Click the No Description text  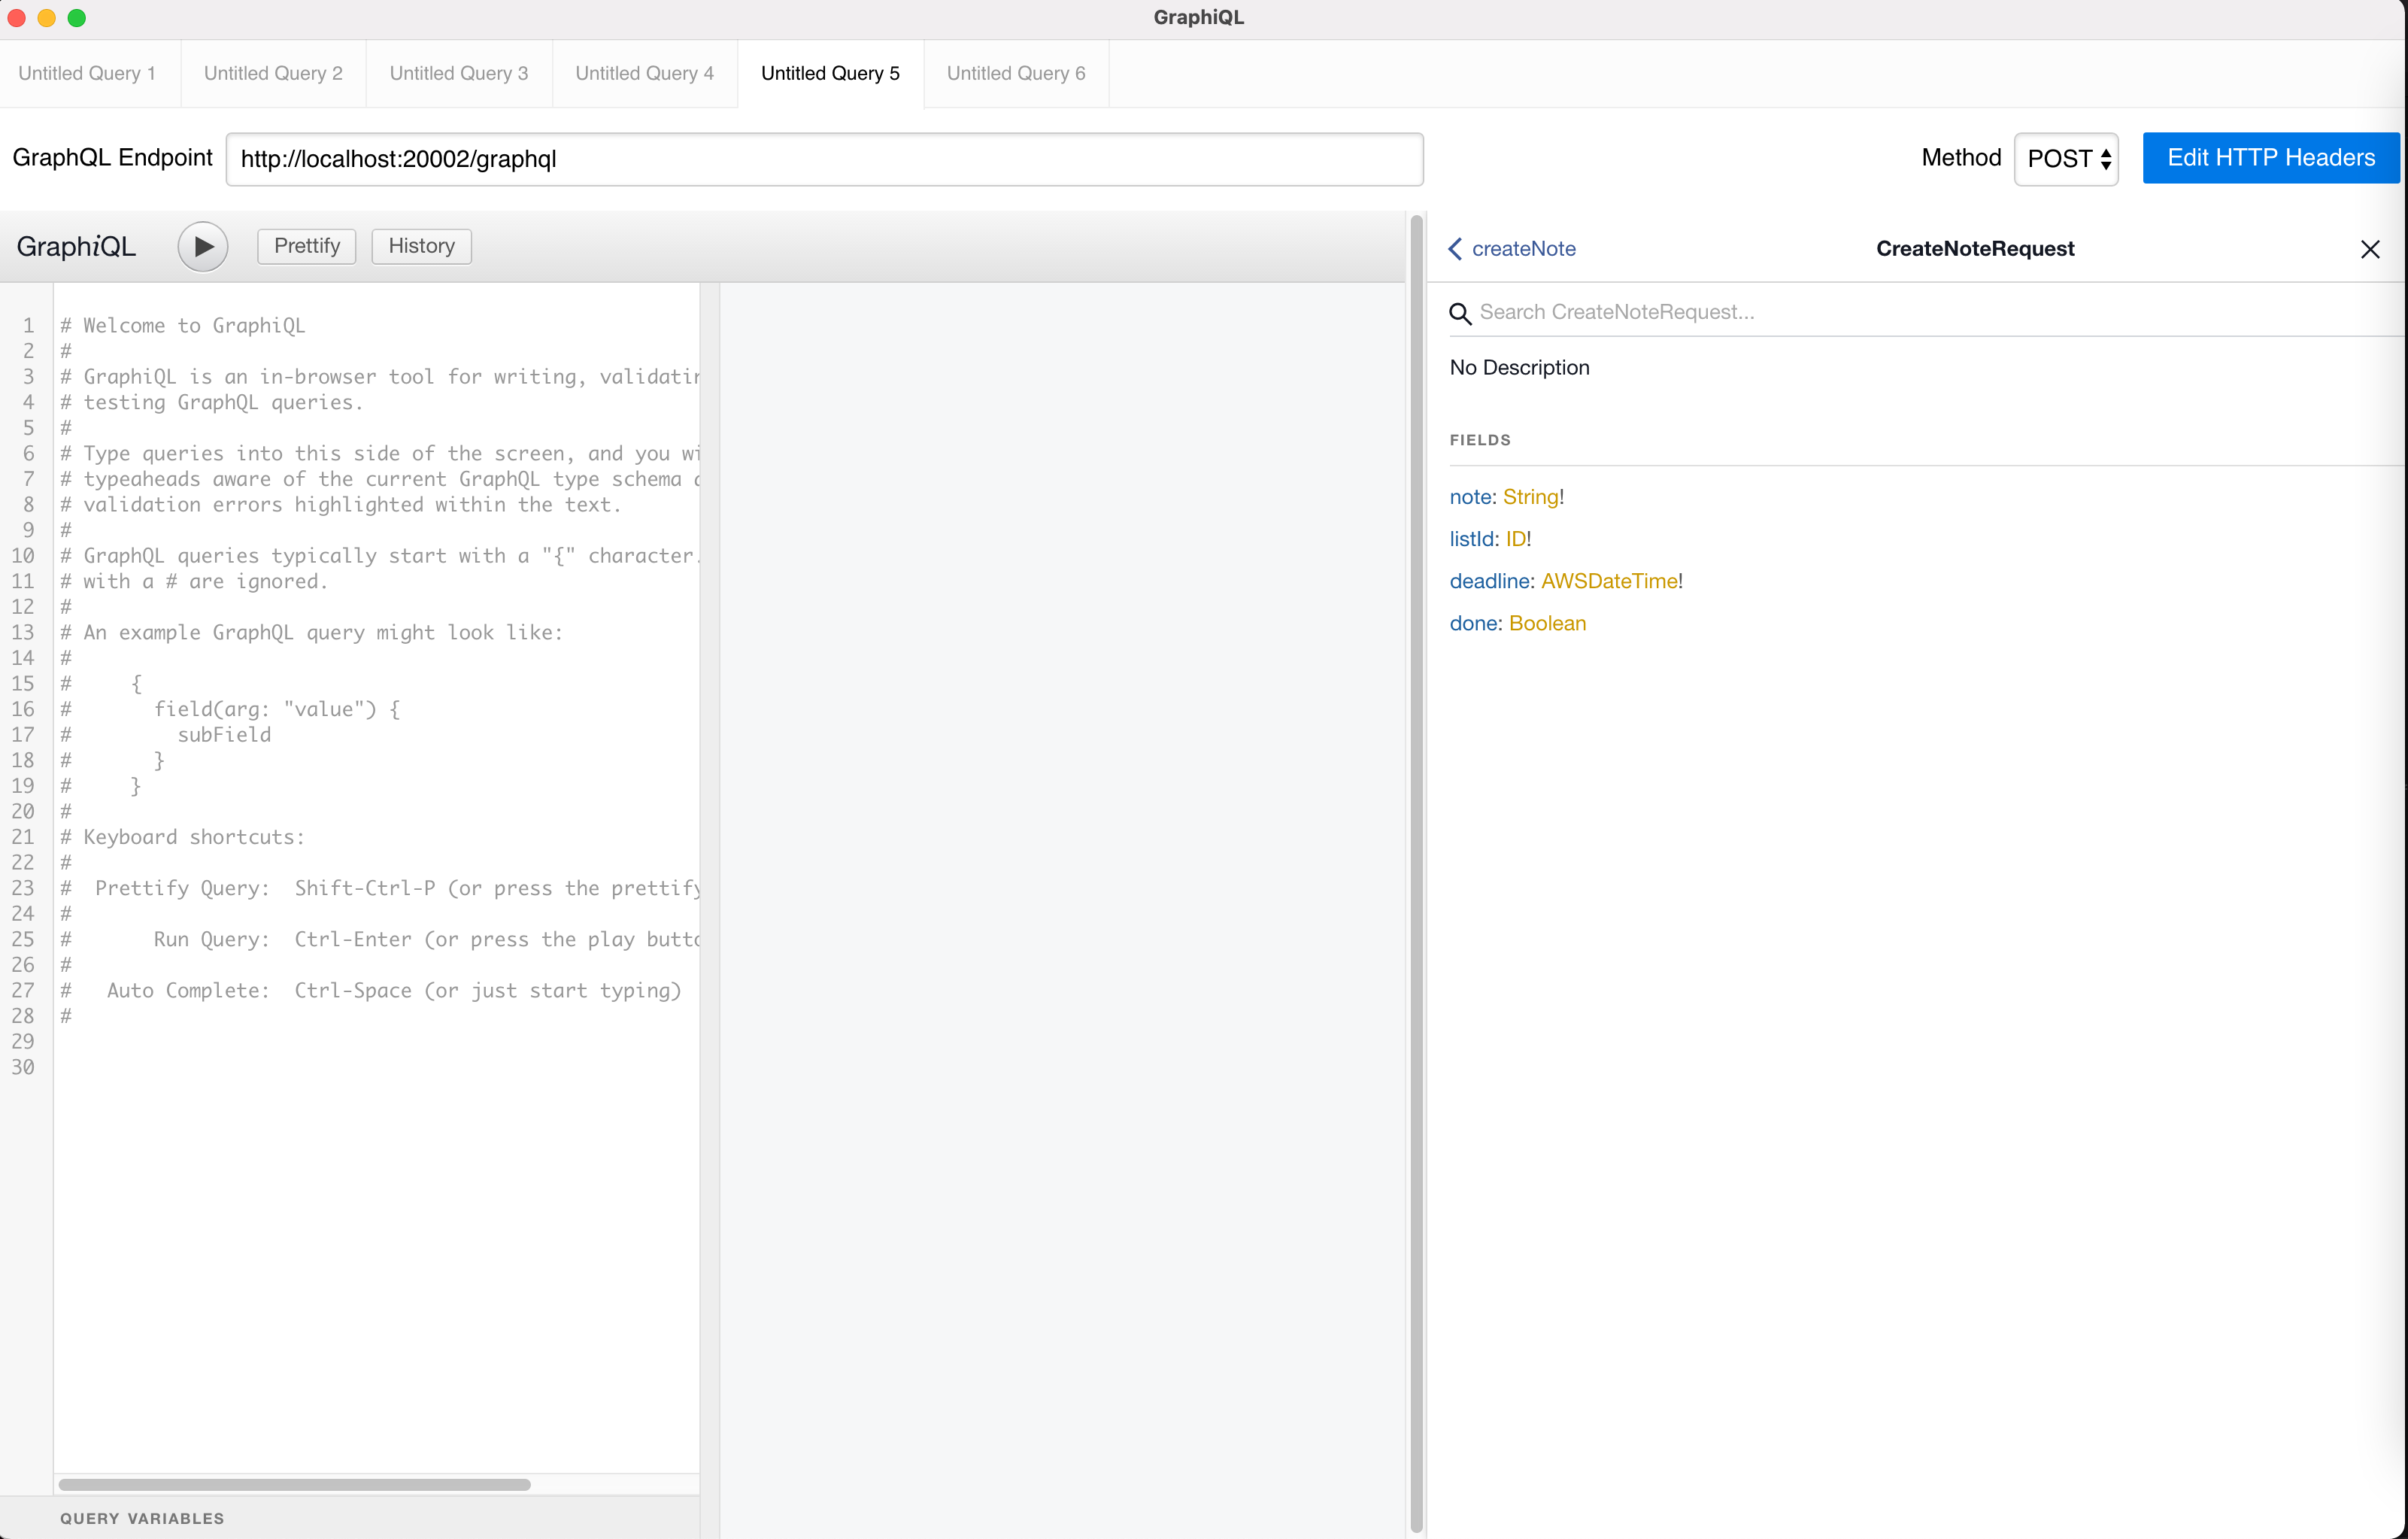[x=1519, y=367]
